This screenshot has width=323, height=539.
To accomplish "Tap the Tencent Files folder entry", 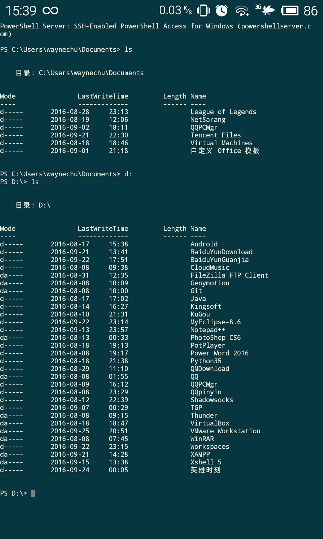I will 215,135.
